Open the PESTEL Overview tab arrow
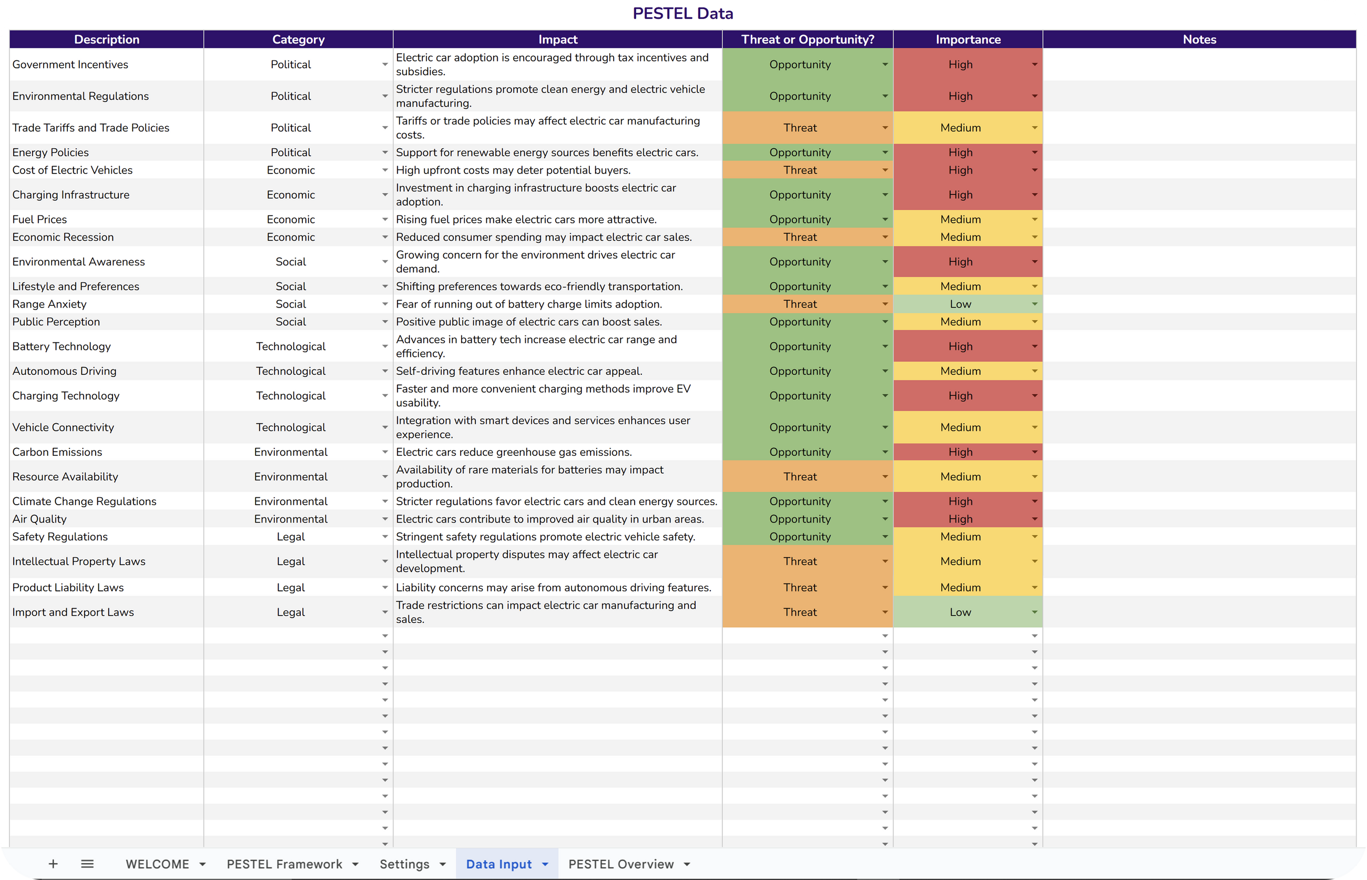The image size is (1367, 880). [687, 865]
